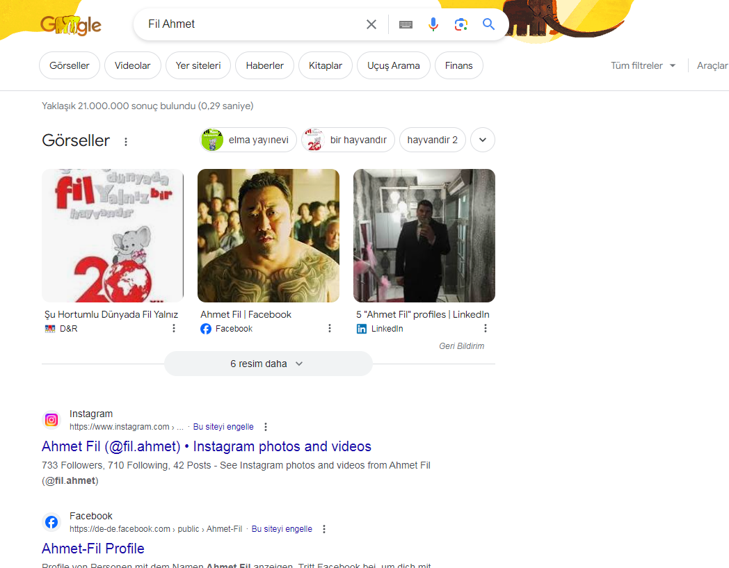Click the Geri Bildirim feedback link

click(462, 346)
